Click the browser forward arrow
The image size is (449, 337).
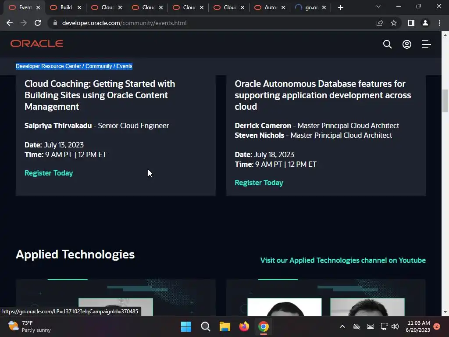click(x=24, y=23)
